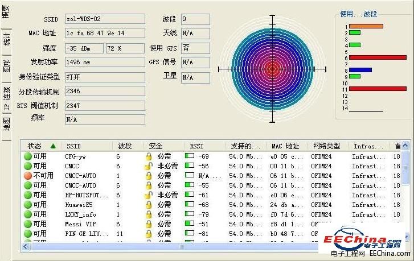Click the orange channel 1 usage bar
This screenshot has height=261, width=414.
click(366, 26)
